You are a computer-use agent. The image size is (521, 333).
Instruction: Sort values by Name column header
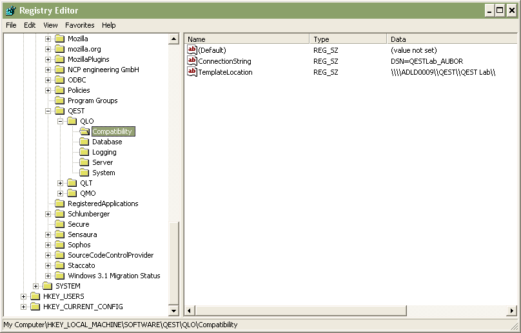(246, 39)
